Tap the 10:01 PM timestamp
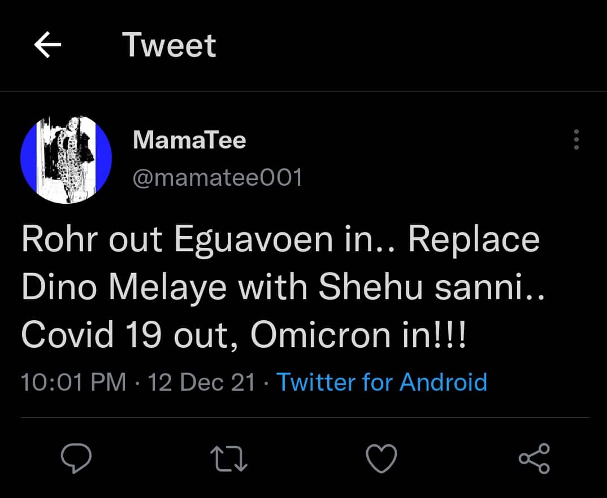Image resolution: width=607 pixels, height=498 pixels. point(73,382)
